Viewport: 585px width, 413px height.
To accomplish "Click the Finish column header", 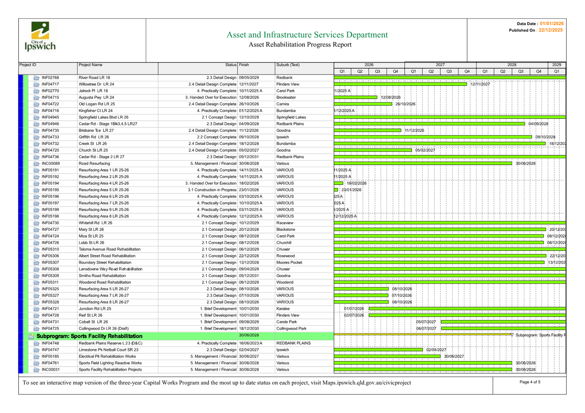I will pyautogui.click(x=244, y=65).
